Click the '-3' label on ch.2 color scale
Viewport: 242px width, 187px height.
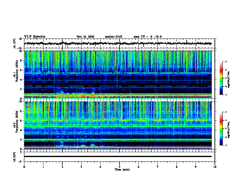pos(225,112)
